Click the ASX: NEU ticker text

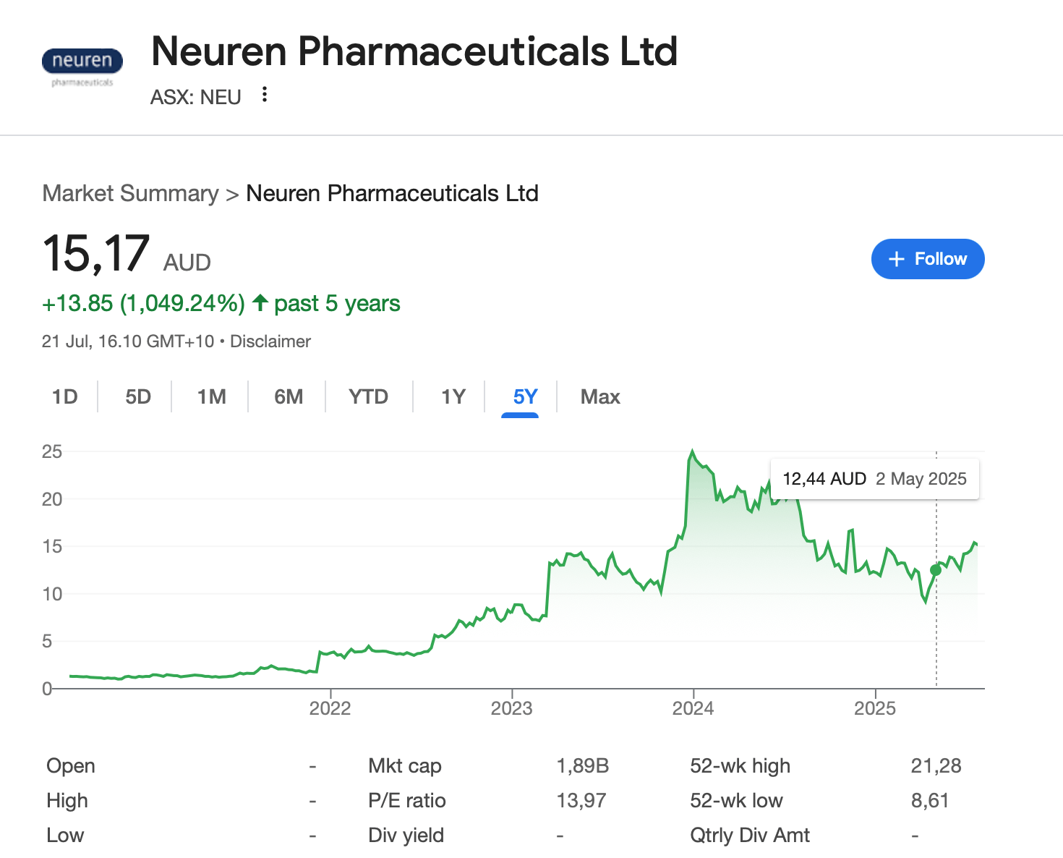[196, 97]
